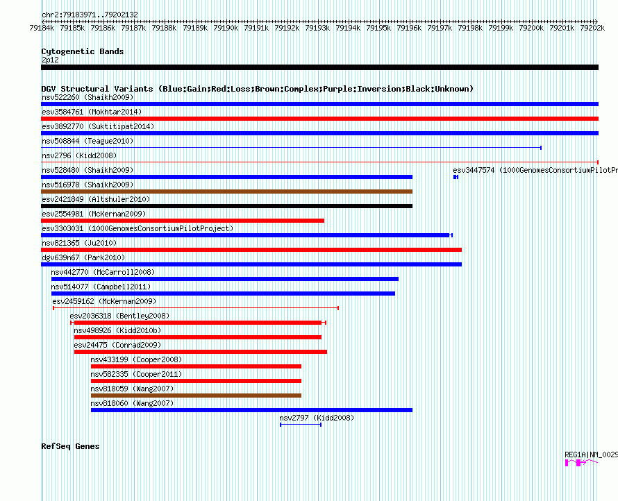
Task: Select the small blue esv3447574 marker
Action: [456, 177]
